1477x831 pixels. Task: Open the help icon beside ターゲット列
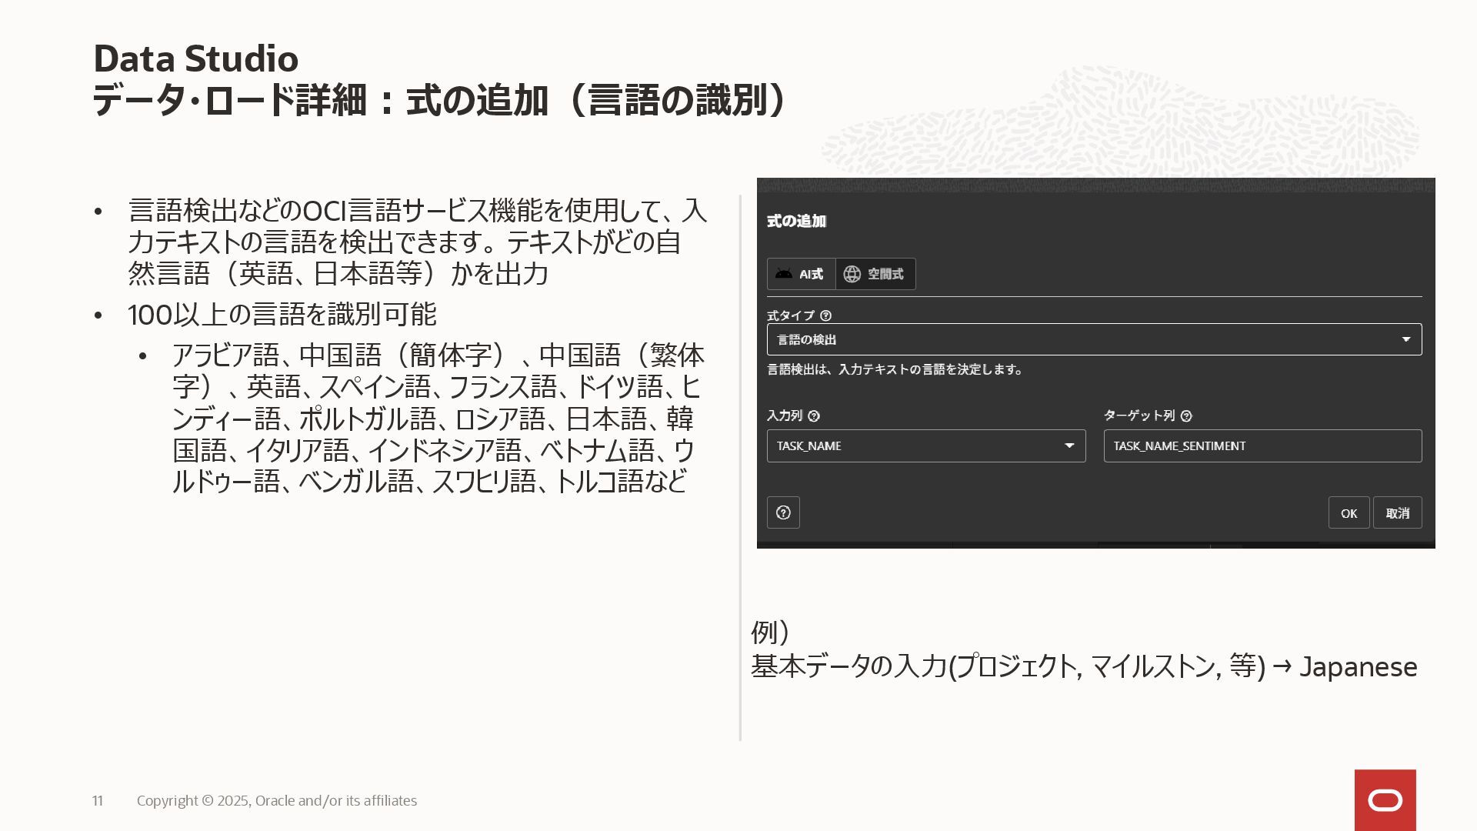[x=1185, y=416]
